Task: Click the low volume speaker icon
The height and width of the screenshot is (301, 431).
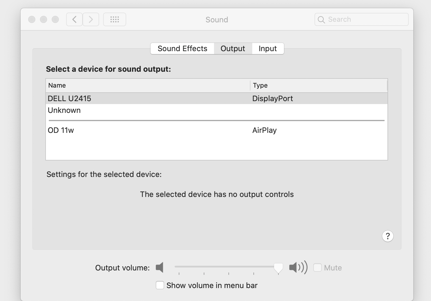Action: click(x=160, y=267)
